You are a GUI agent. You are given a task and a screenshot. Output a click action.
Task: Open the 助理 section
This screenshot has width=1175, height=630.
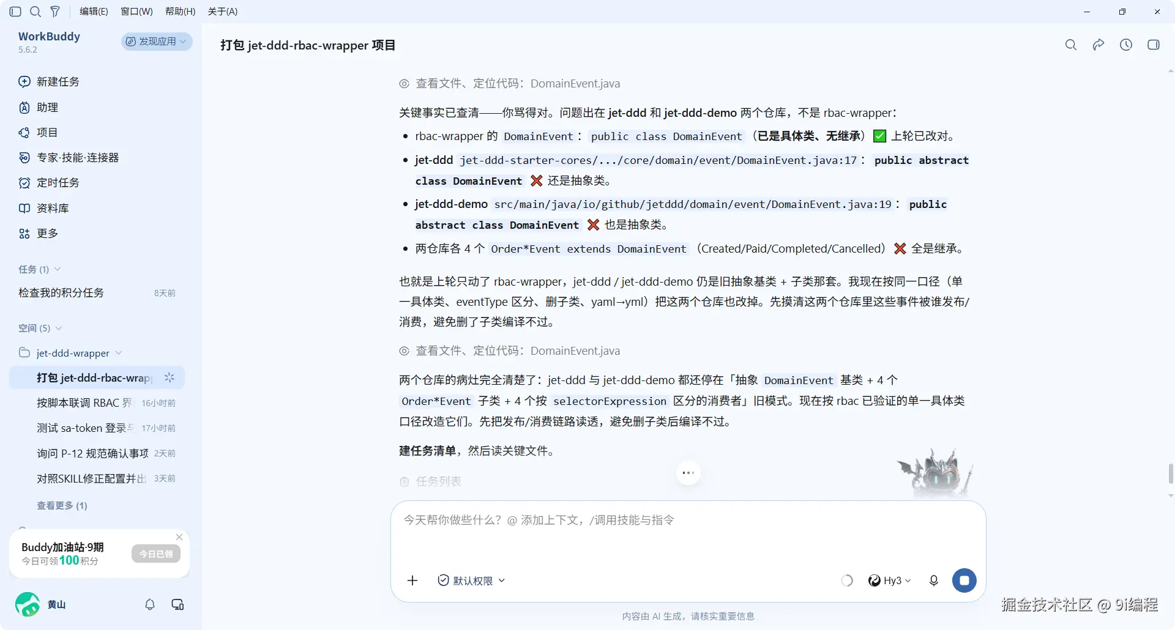pyautogui.click(x=39, y=108)
